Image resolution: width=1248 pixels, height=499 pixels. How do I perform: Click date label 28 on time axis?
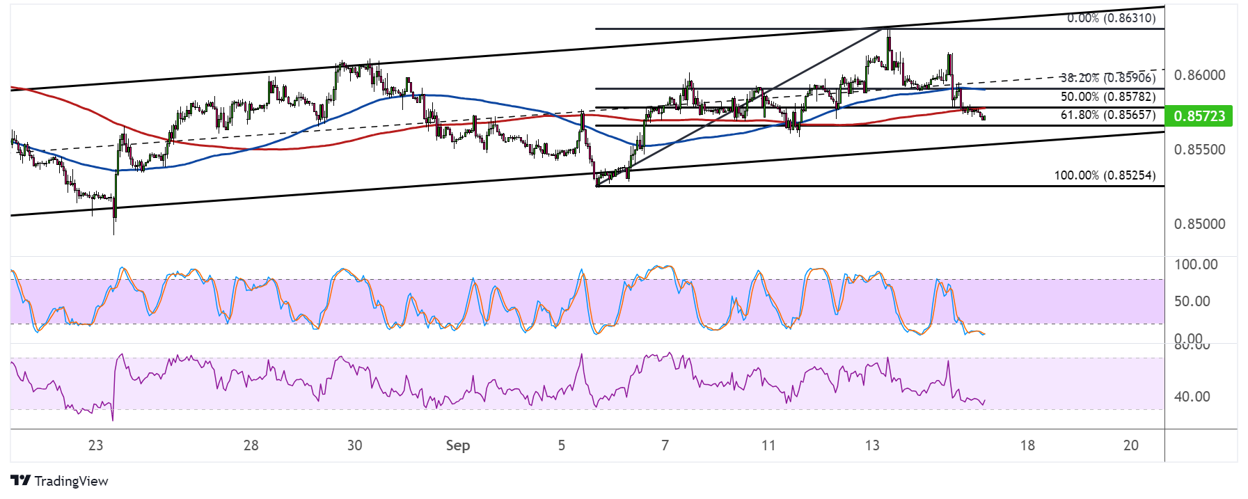coord(251,445)
